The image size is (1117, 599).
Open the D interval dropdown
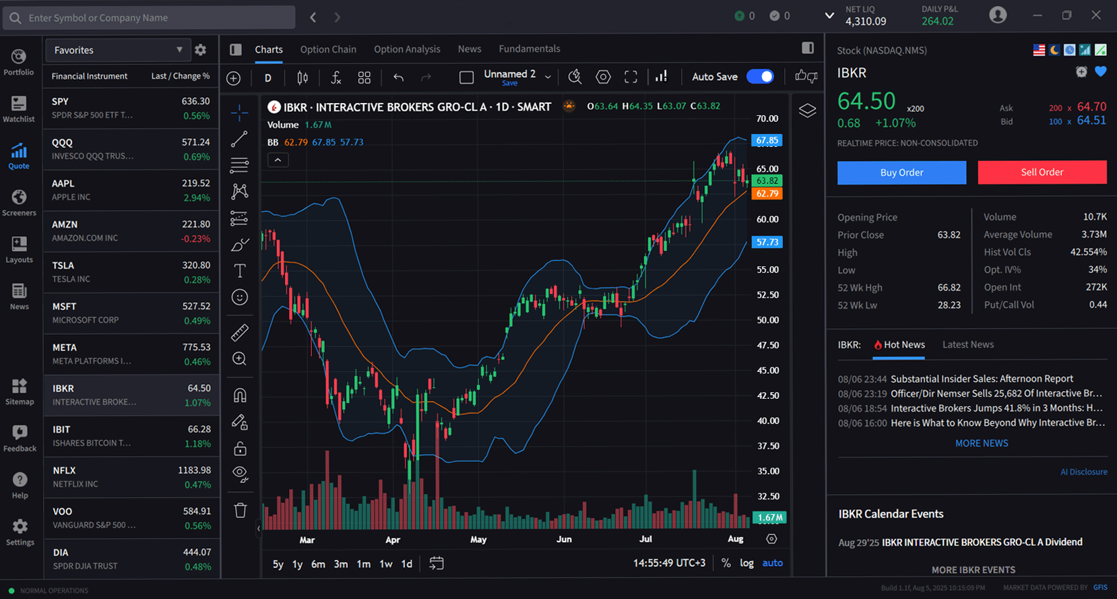(x=268, y=78)
